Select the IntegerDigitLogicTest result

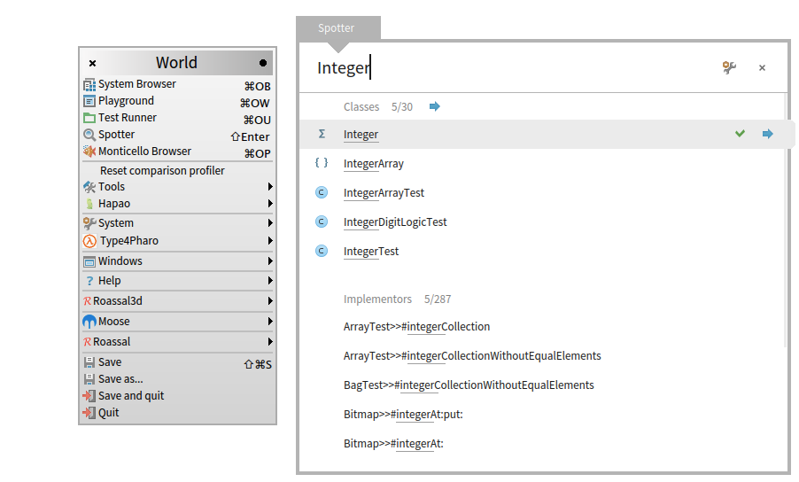395,222
